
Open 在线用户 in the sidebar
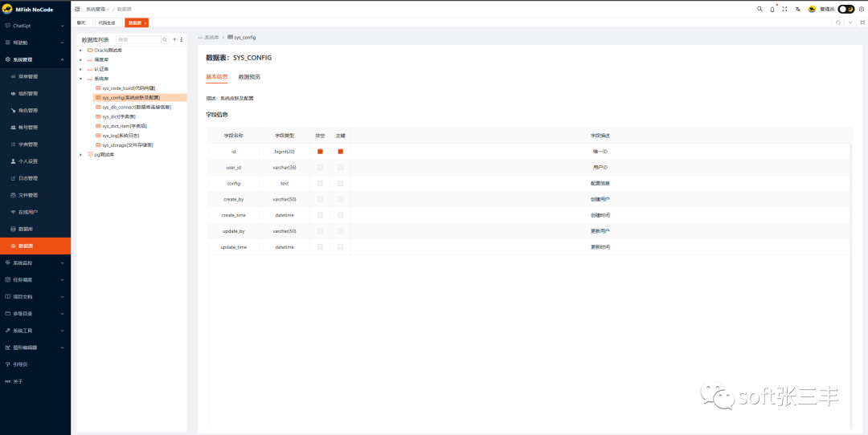click(x=35, y=212)
